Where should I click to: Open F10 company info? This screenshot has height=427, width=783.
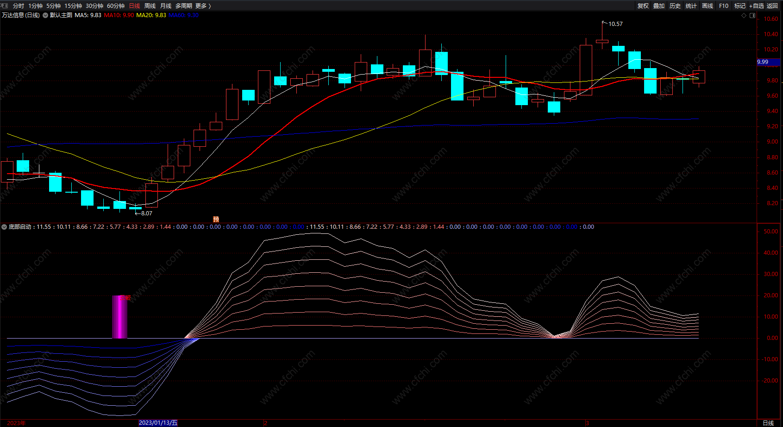724,6
